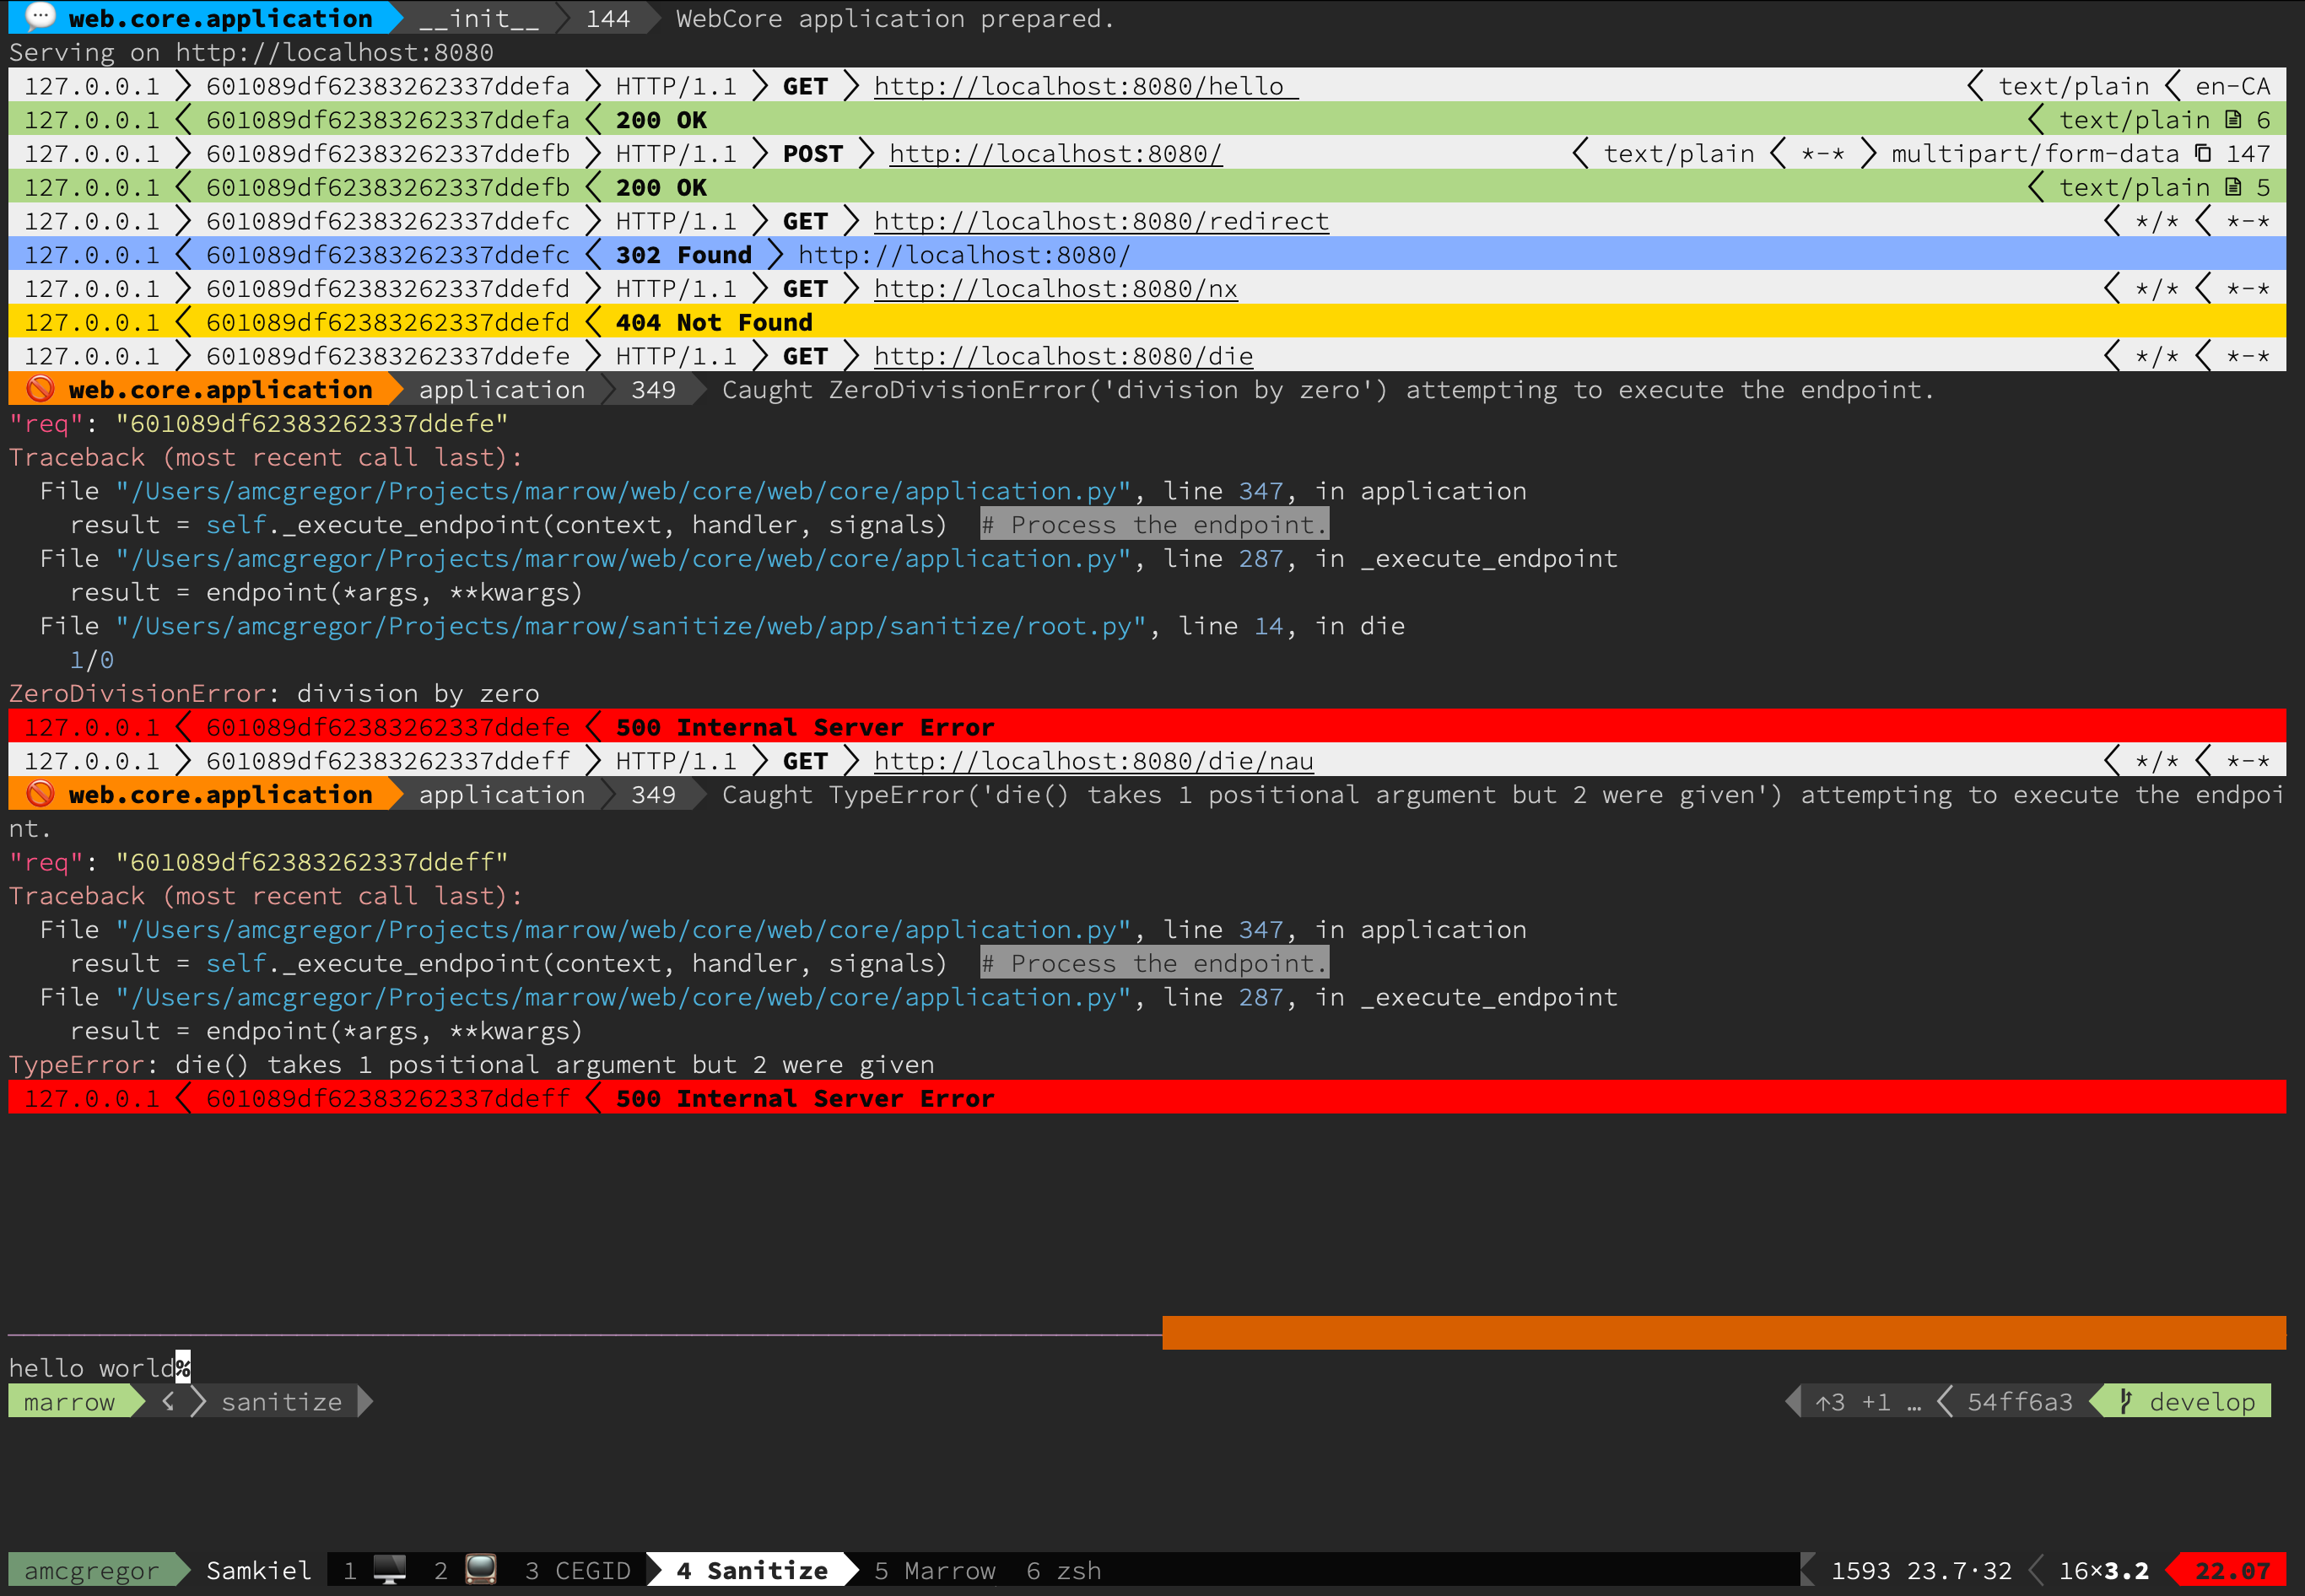
Task: Click the speech bubble icon beside web.core.application
Action: [x=40, y=17]
